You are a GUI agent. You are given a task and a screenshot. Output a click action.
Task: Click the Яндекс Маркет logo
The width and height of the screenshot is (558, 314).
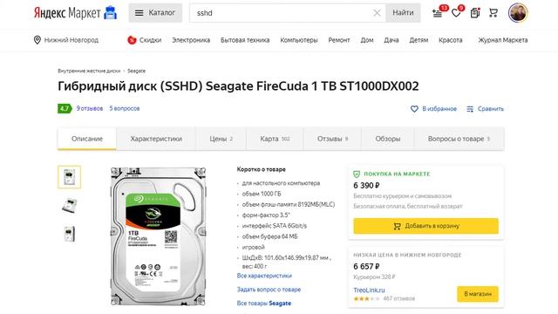click(75, 13)
